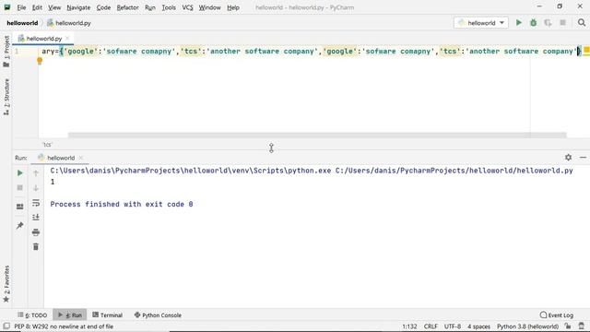Screen dimensions: 590x332
Task: Open the Run menu
Action: (149, 7)
